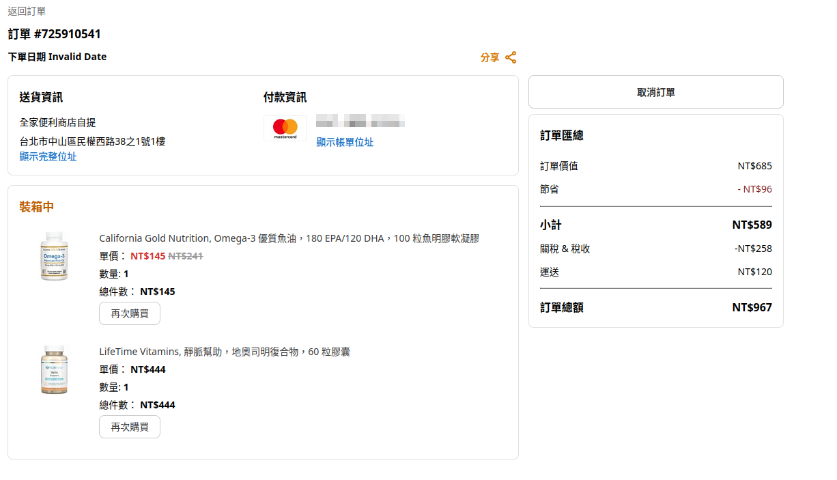837x480 pixels.
Task: Click the order number #725910541 heading
Action: click(x=55, y=34)
